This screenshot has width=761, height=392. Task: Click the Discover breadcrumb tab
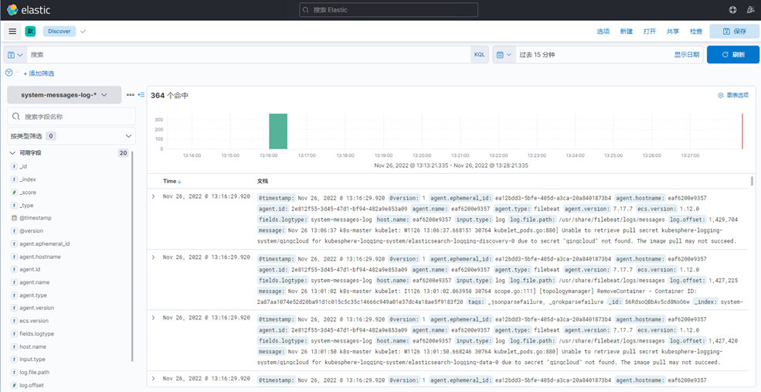point(59,31)
